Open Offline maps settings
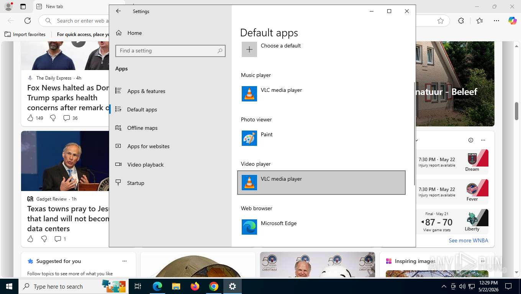This screenshot has width=521, height=294. (x=170, y=128)
